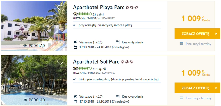Open the Aparthotel Sol Parc title link
This screenshot has height=106, width=221.
[96, 62]
